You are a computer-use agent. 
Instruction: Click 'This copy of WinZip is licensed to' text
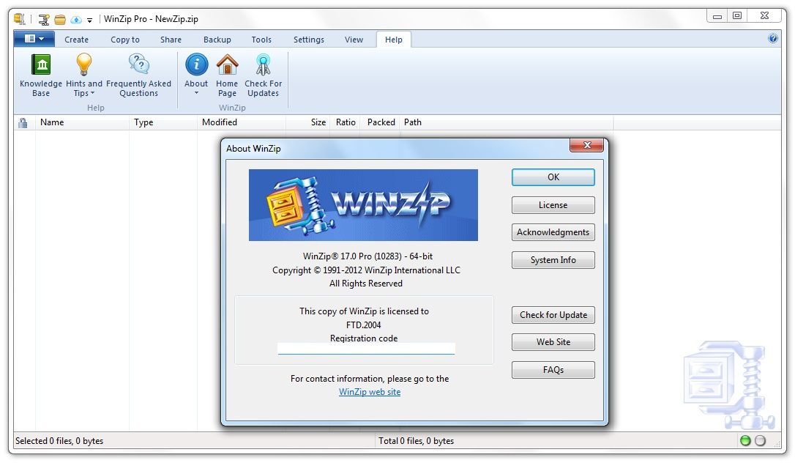pos(364,311)
